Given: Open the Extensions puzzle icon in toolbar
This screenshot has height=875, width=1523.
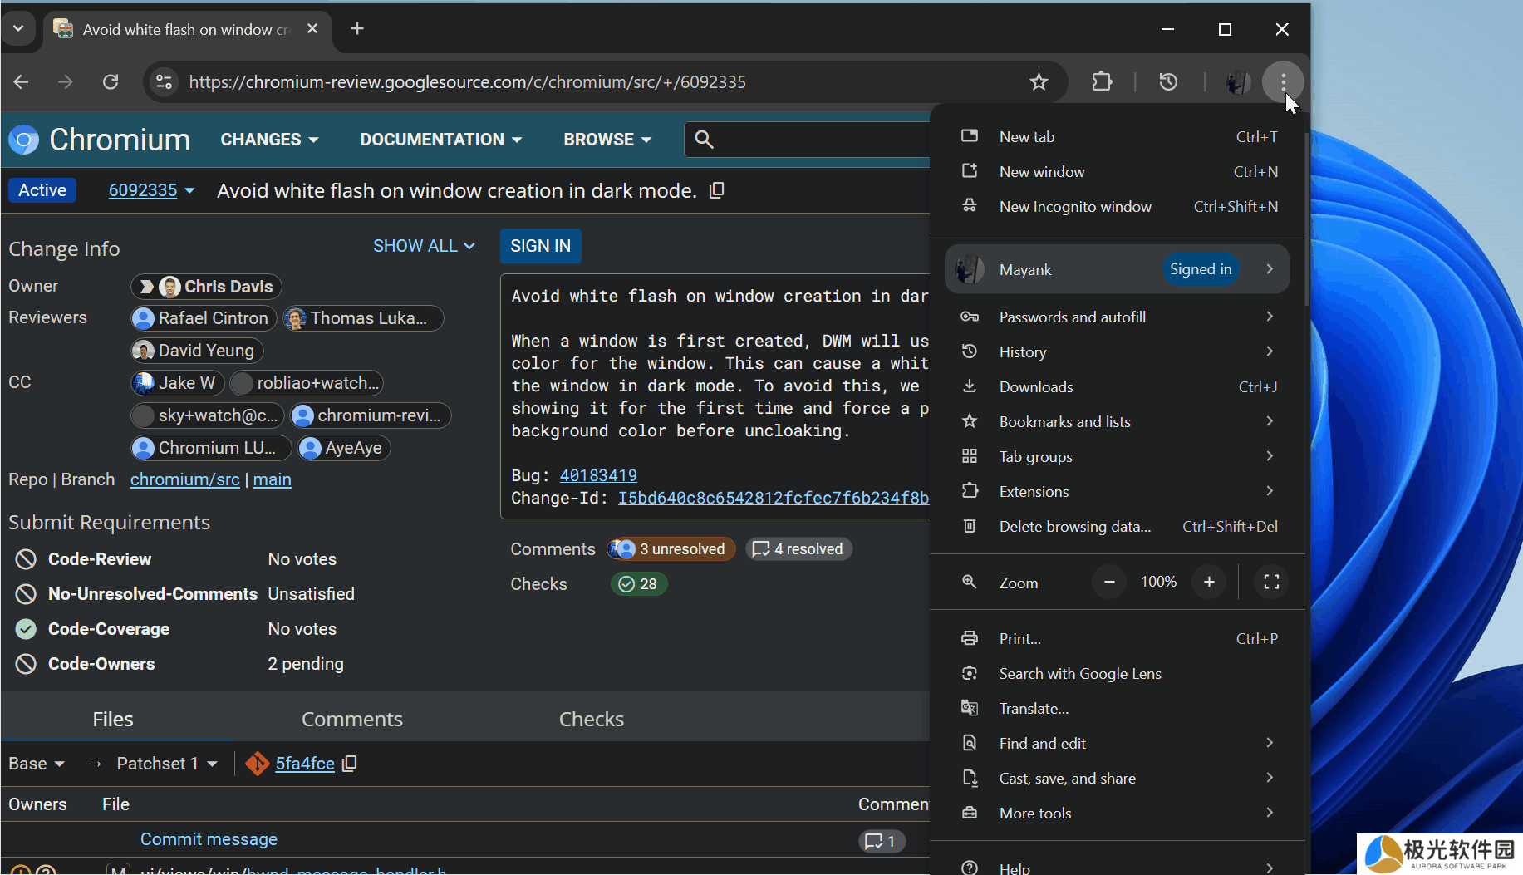Looking at the screenshot, I should [1102, 81].
